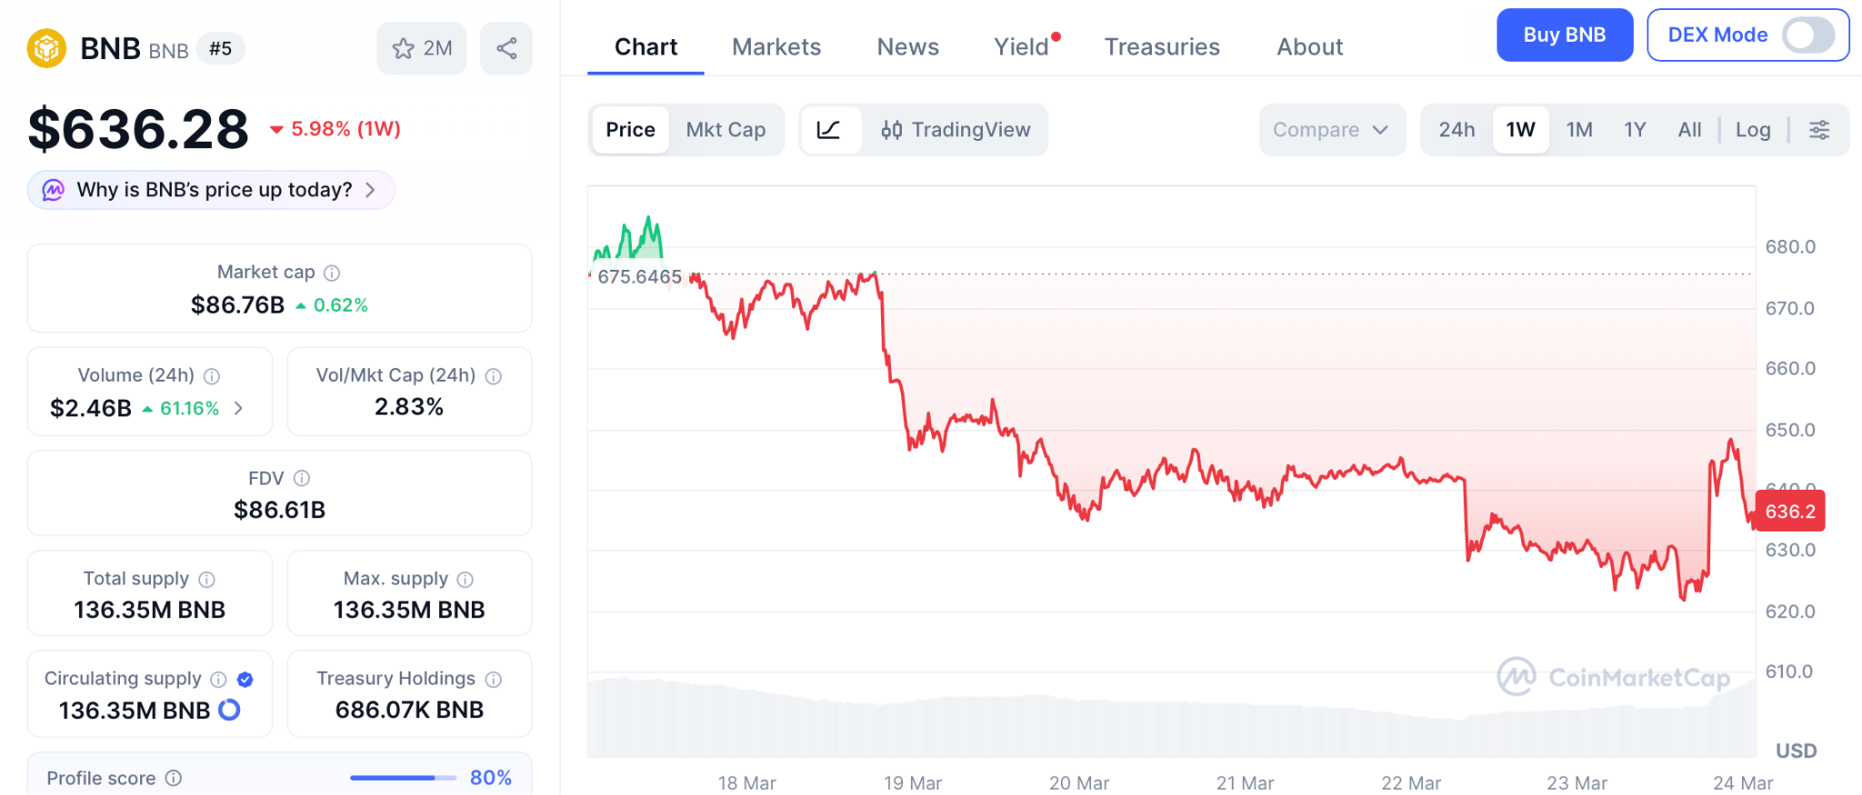Click the Buy BNB button

1564,35
